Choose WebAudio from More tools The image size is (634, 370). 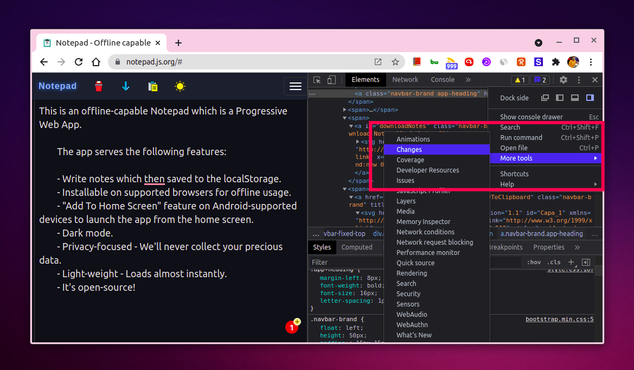(437, 315)
